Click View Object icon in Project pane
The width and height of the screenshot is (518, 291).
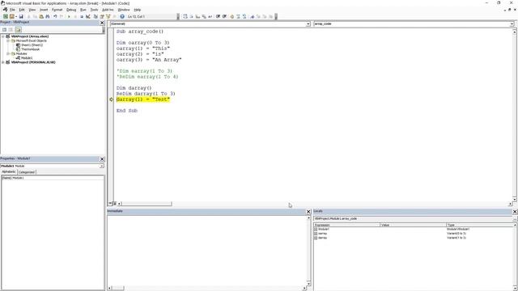tap(11, 30)
